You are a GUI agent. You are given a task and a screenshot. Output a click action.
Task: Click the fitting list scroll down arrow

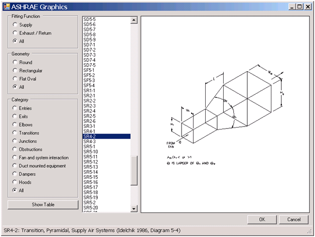[134, 208]
